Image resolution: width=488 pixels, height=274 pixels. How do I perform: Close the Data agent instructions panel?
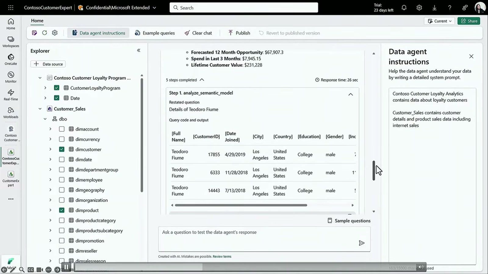pyautogui.click(x=471, y=56)
